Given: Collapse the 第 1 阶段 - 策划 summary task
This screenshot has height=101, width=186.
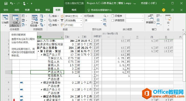Looking at the screenshot, I should point(38,51).
